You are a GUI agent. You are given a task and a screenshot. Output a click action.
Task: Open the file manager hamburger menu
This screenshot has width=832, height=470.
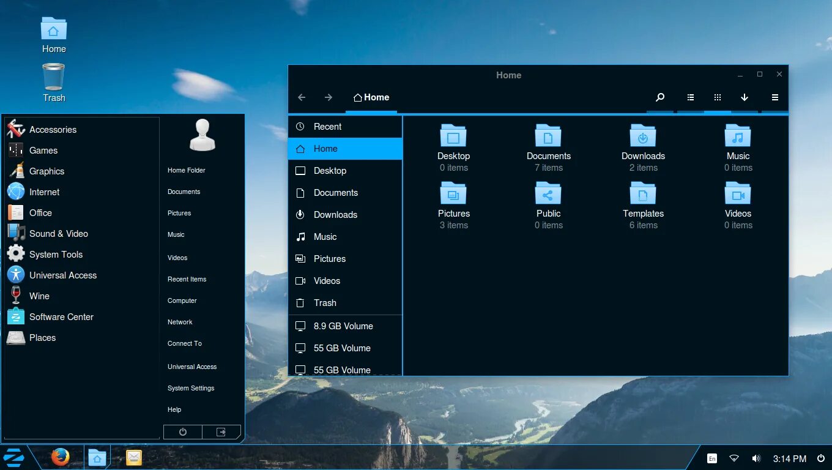point(774,97)
